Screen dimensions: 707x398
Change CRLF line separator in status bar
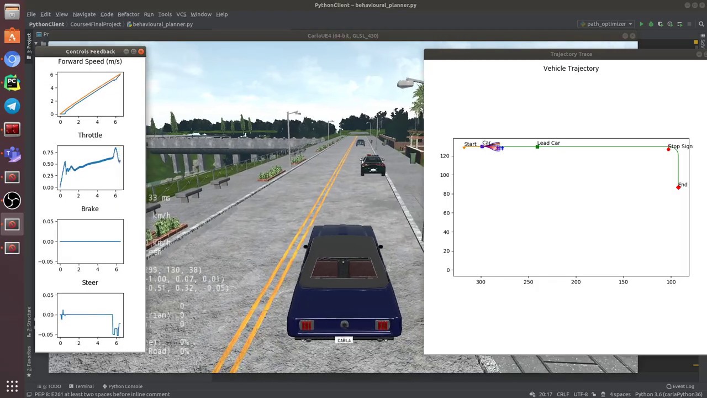click(x=562, y=394)
